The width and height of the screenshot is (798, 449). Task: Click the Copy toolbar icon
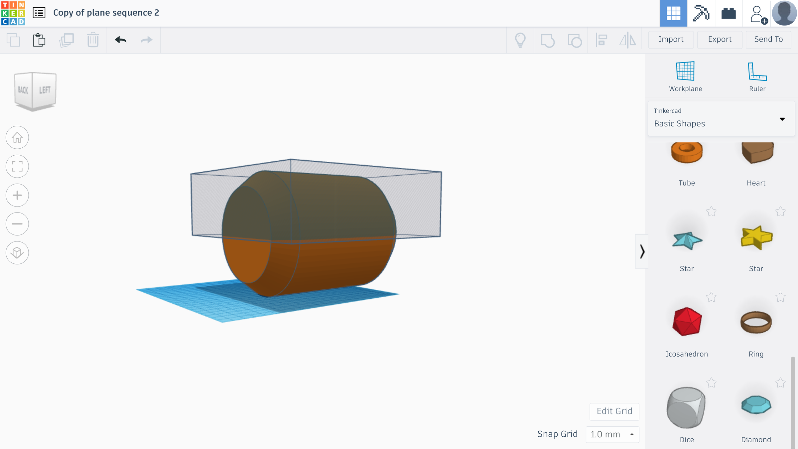coord(13,40)
